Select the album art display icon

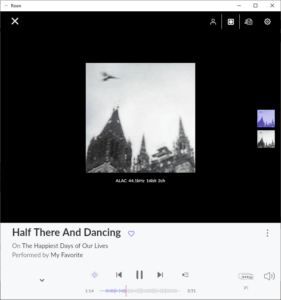231,22
